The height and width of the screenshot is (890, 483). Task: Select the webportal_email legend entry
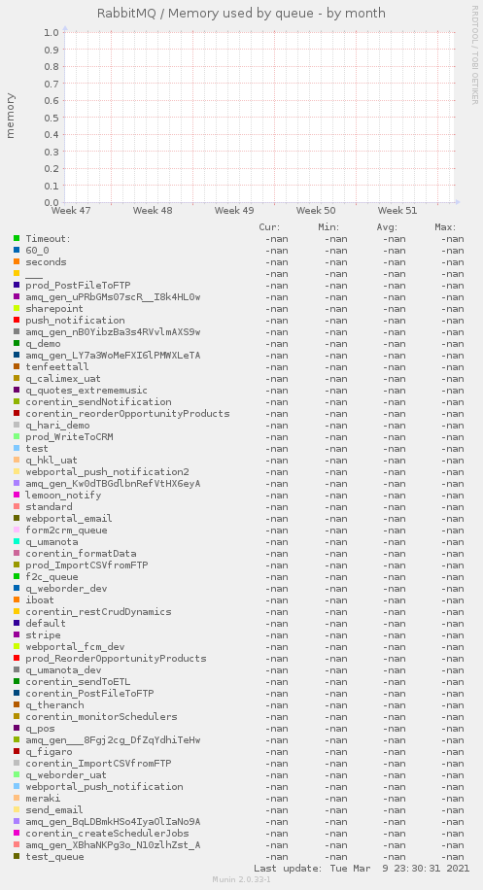[69, 518]
